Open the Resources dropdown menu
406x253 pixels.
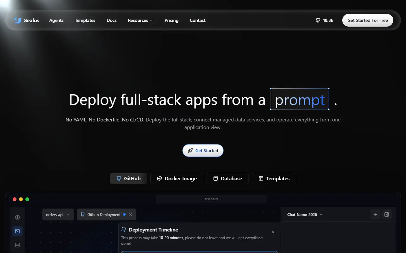point(140,20)
